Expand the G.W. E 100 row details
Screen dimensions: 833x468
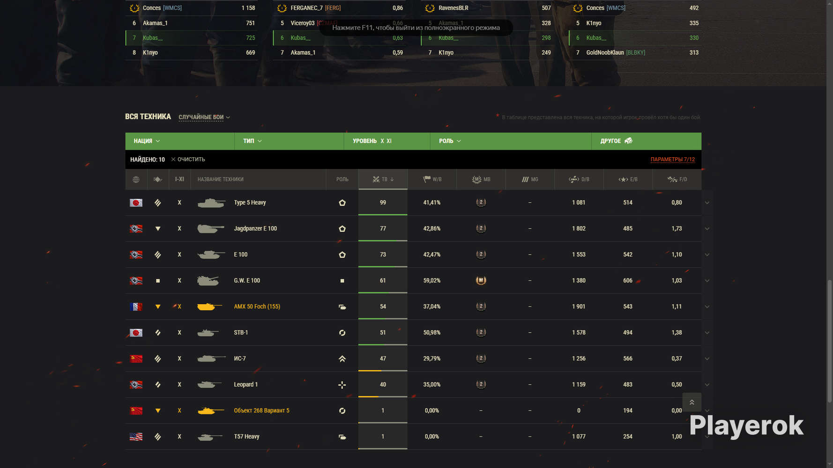[x=707, y=281]
